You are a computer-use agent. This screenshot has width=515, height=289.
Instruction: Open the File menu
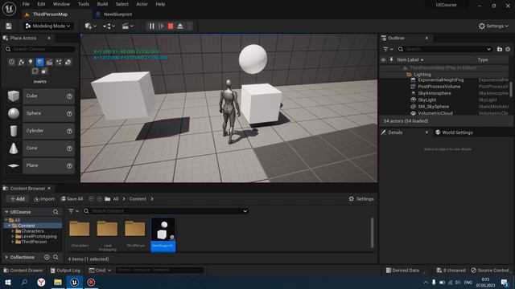(x=26, y=4)
